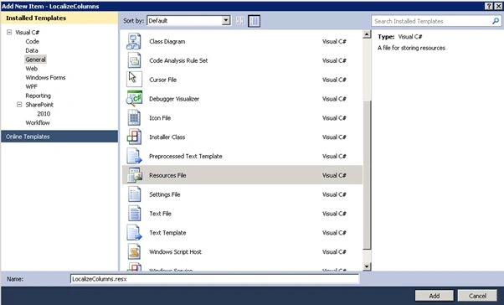
Task: Click the Class Diagram label text
Action: click(x=167, y=41)
